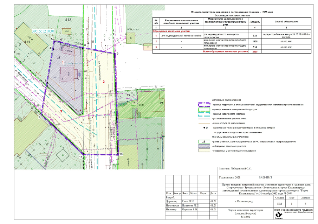Click the solid black red line legend symbol
Viewport: 318px width, 224px height.
point(204,119)
